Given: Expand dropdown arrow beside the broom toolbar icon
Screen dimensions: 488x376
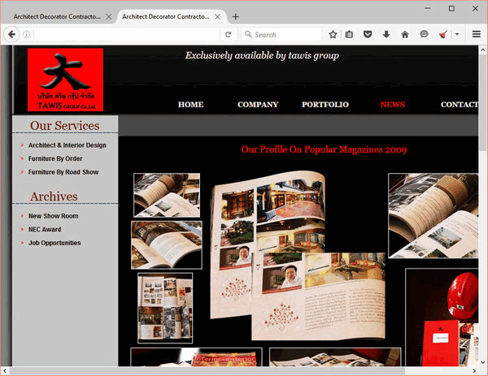Looking at the screenshot, I should (x=457, y=34).
